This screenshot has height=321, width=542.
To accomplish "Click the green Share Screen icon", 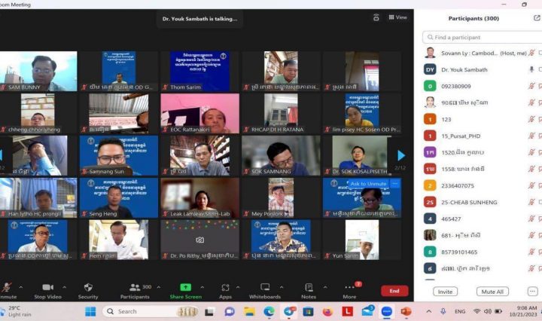I will pyautogui.click(x=185, y=287).
